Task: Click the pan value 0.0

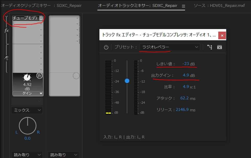Action: tap(27, 138)
